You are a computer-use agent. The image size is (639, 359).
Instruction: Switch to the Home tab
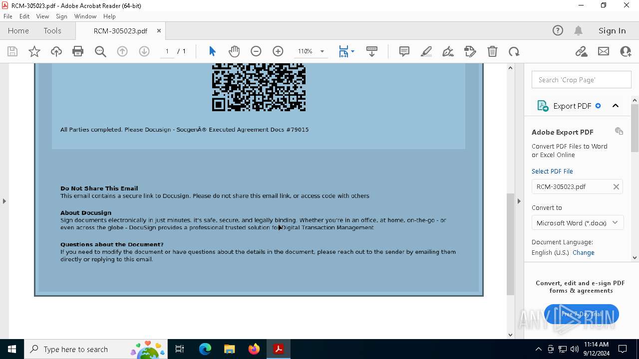click(x=18, y=30)
